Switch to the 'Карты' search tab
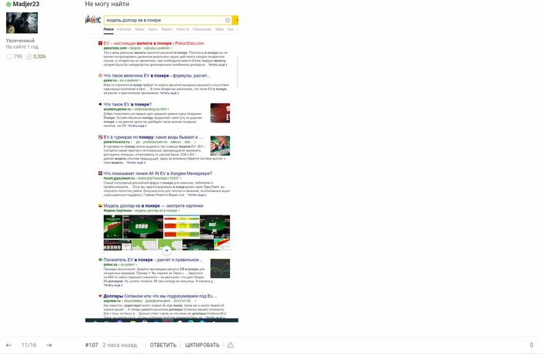The image size is (542, 354). pos(153,29)
